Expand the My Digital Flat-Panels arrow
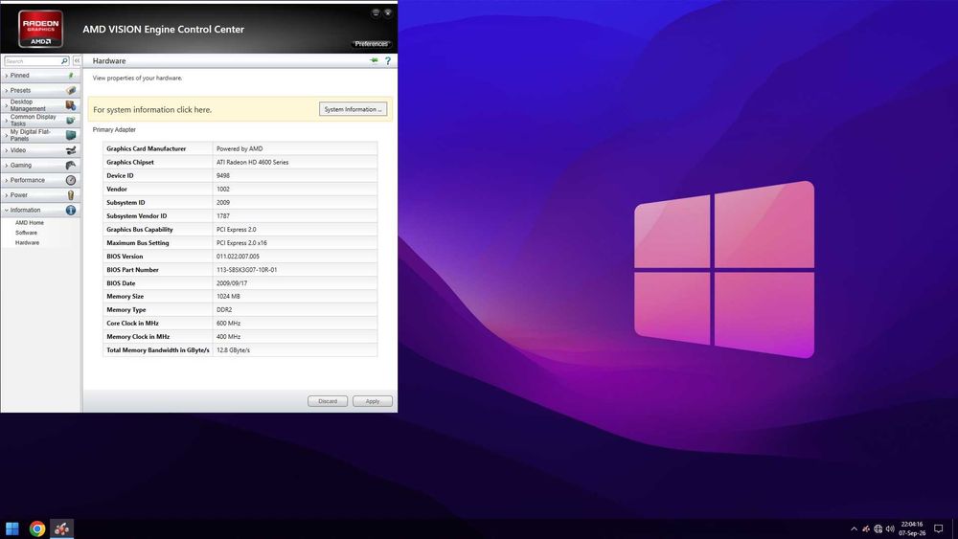This screenshot has width=958, height=539. pyautogui.click(x=6, y=135)
